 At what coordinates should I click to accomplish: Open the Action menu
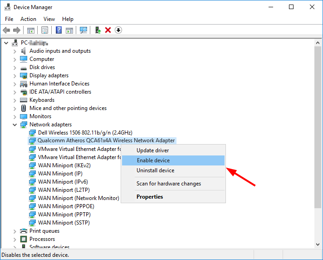tap(28, 19)
